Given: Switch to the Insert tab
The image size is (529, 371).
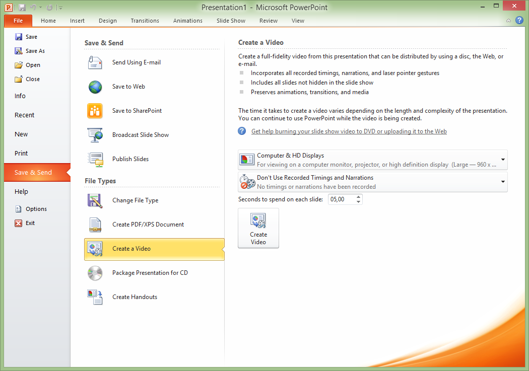Looking at the screenshot, I should point(77,21).
